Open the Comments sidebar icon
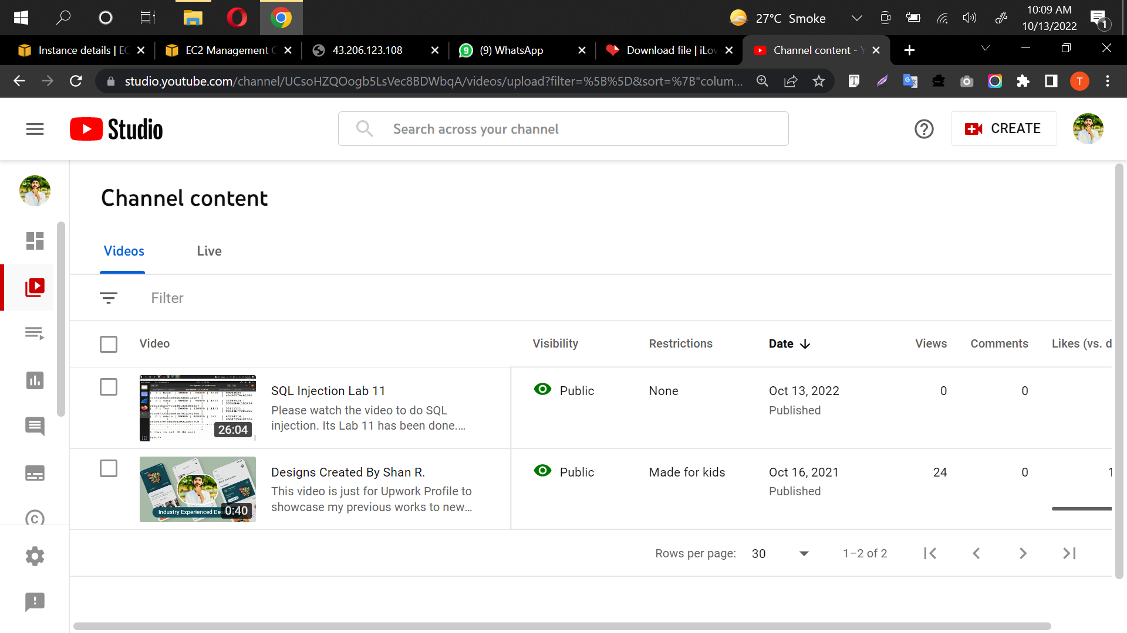The width and height of the screenshot is (1127, 633). pyautogui.click(x=35, y=426)
